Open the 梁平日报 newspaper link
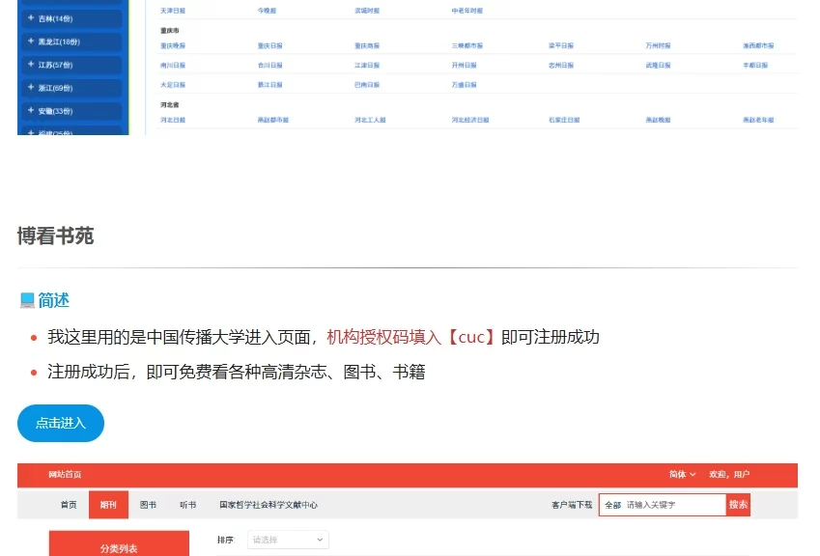 [x=561, y=46]
